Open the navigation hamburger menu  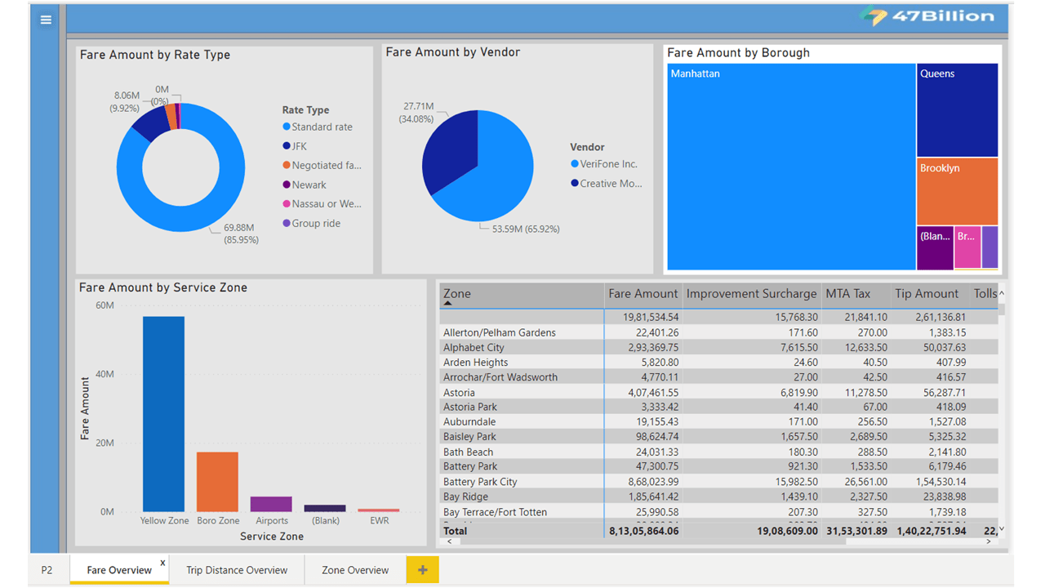pyautogui.click(x=45, y=20)
